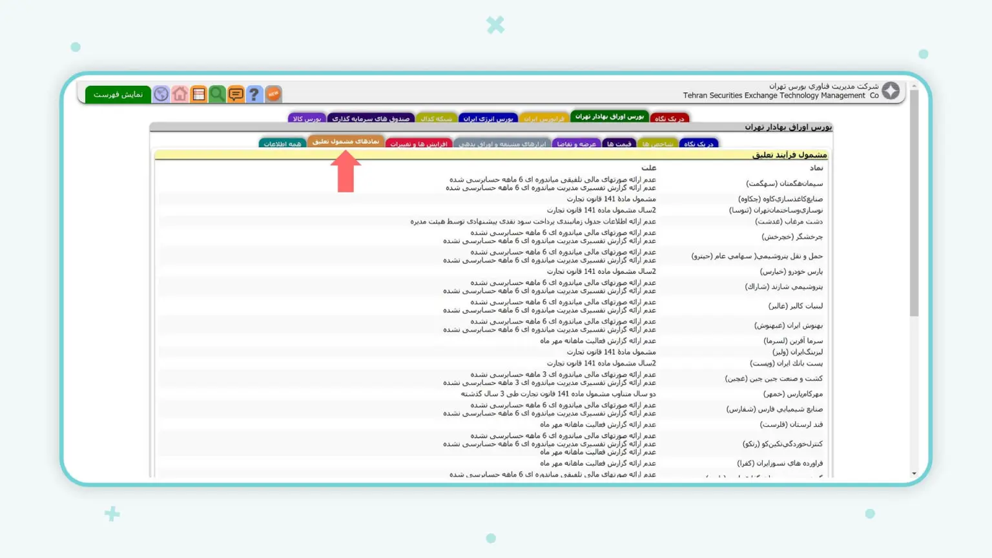Select the symbol لبنیات کالبر (غالبر)
Image resolution: width=992 pixels, height=558 pixels.
pyautogui.click(x=796, y=306)
